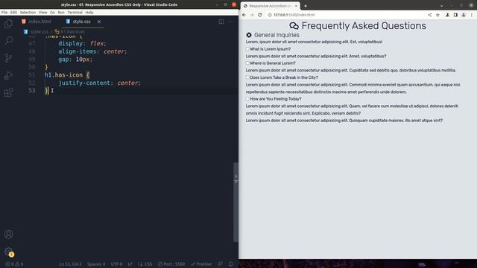The image size is (477, 268).
Task: Open the Search view in activity bar
Action: 8,40
